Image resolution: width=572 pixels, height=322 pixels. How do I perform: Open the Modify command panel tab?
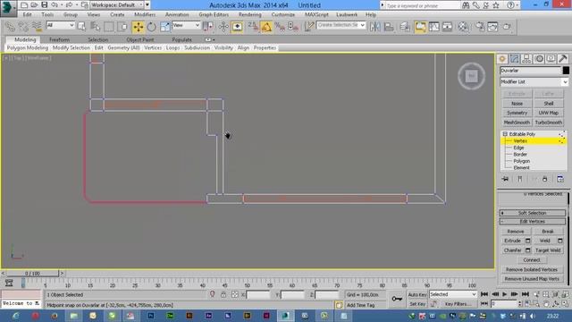(515, 59)
